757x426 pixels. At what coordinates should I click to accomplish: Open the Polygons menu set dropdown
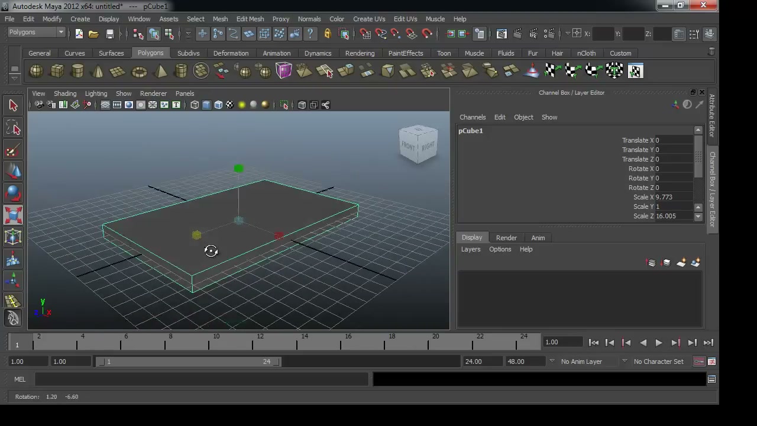[x=36, y=33]
